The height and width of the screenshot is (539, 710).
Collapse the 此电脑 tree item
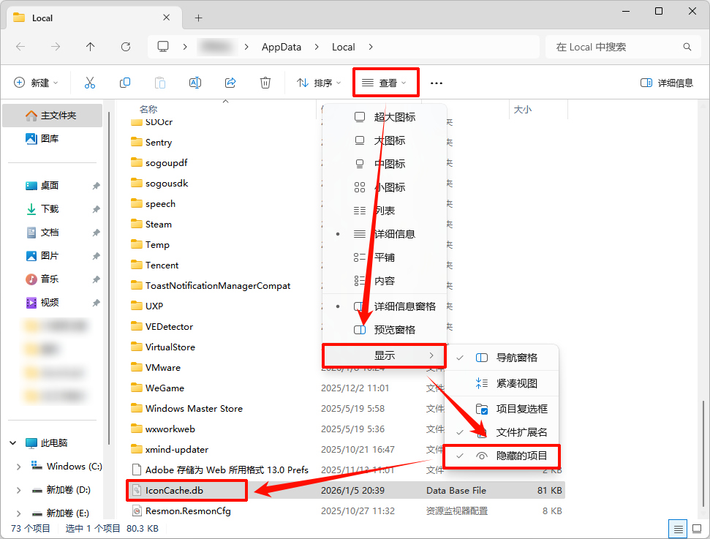tap(12, 442)
